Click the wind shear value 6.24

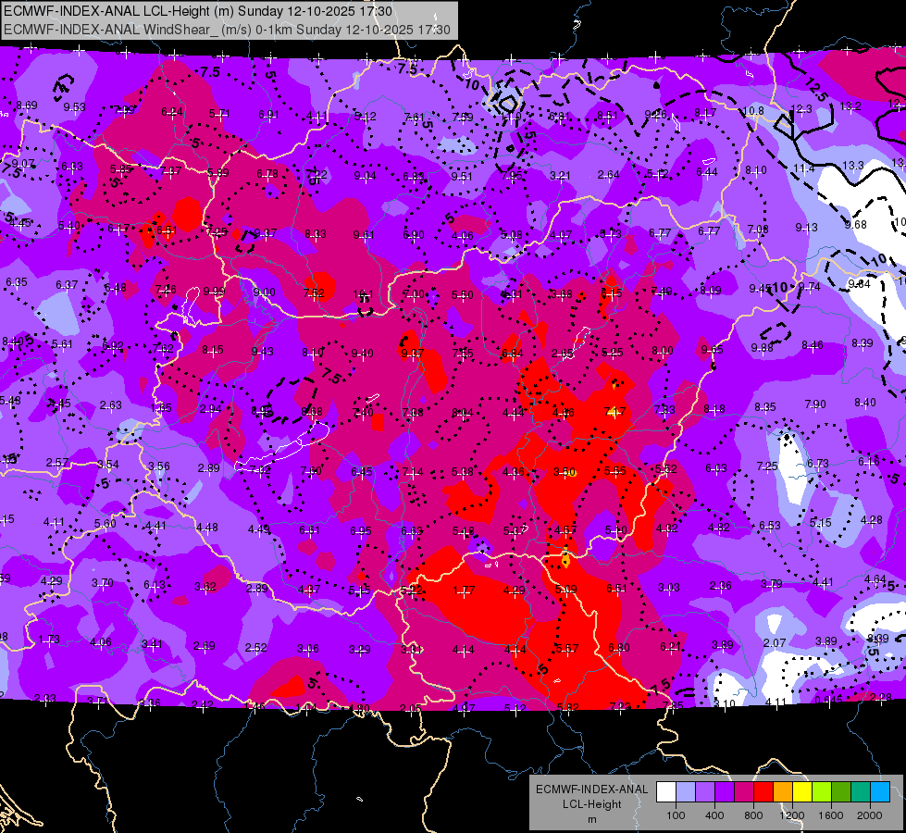(x=172, y=112)
